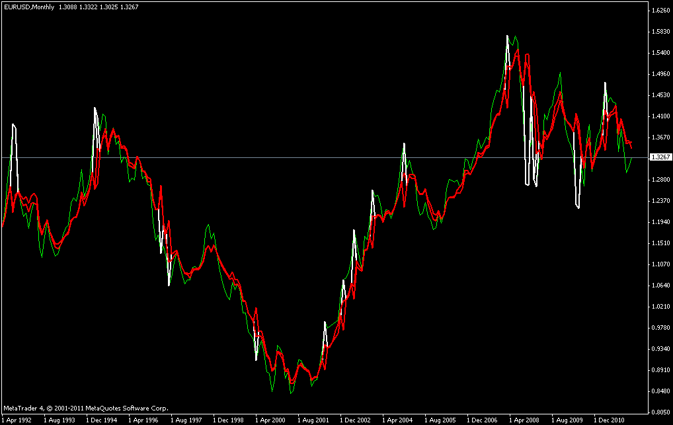Click the 1 Aug 2009 date label

click(x=567, y=420)
